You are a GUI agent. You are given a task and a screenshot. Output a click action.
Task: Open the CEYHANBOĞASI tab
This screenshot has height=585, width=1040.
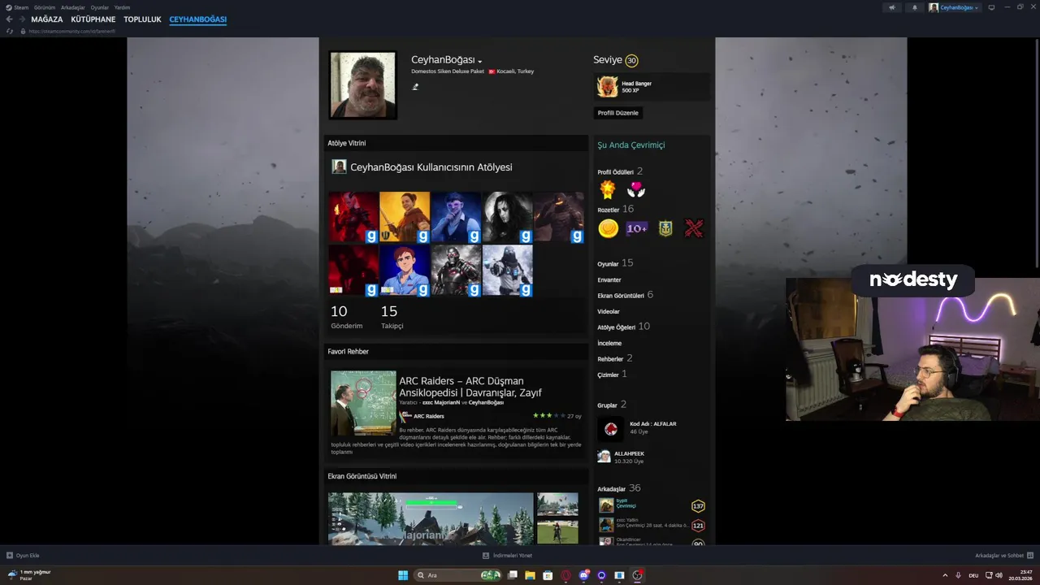[198, 19]
